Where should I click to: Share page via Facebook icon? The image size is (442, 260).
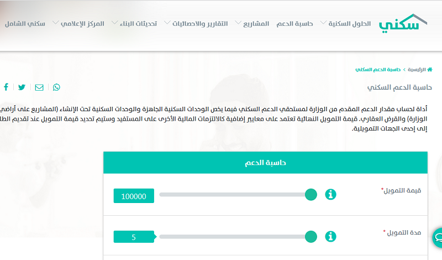(6, 87)
